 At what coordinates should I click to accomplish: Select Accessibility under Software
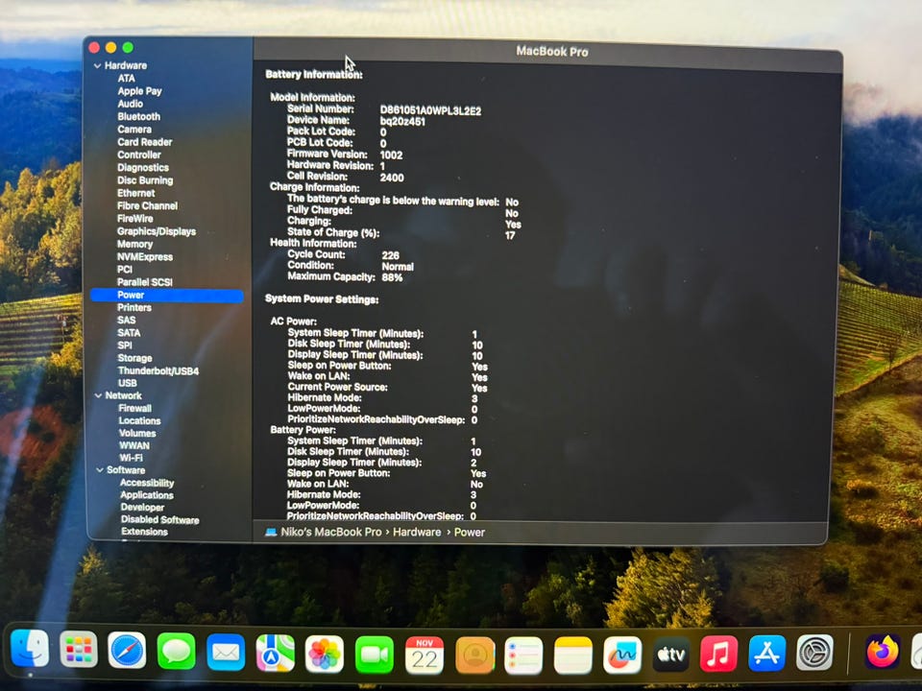tap(147, 483)
